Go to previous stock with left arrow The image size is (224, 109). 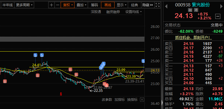(x=166, y=6)
